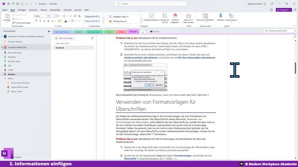Open Azure Active Directory section
The image size is (298, 167).
point(20,83)
